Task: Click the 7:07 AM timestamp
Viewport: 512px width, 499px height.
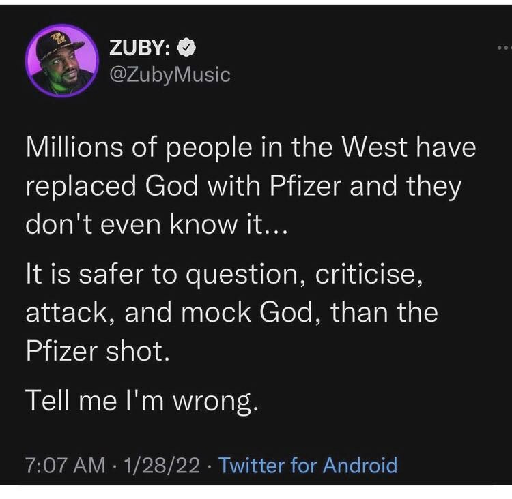Action: pyautogui.click(x=66, y=466)
